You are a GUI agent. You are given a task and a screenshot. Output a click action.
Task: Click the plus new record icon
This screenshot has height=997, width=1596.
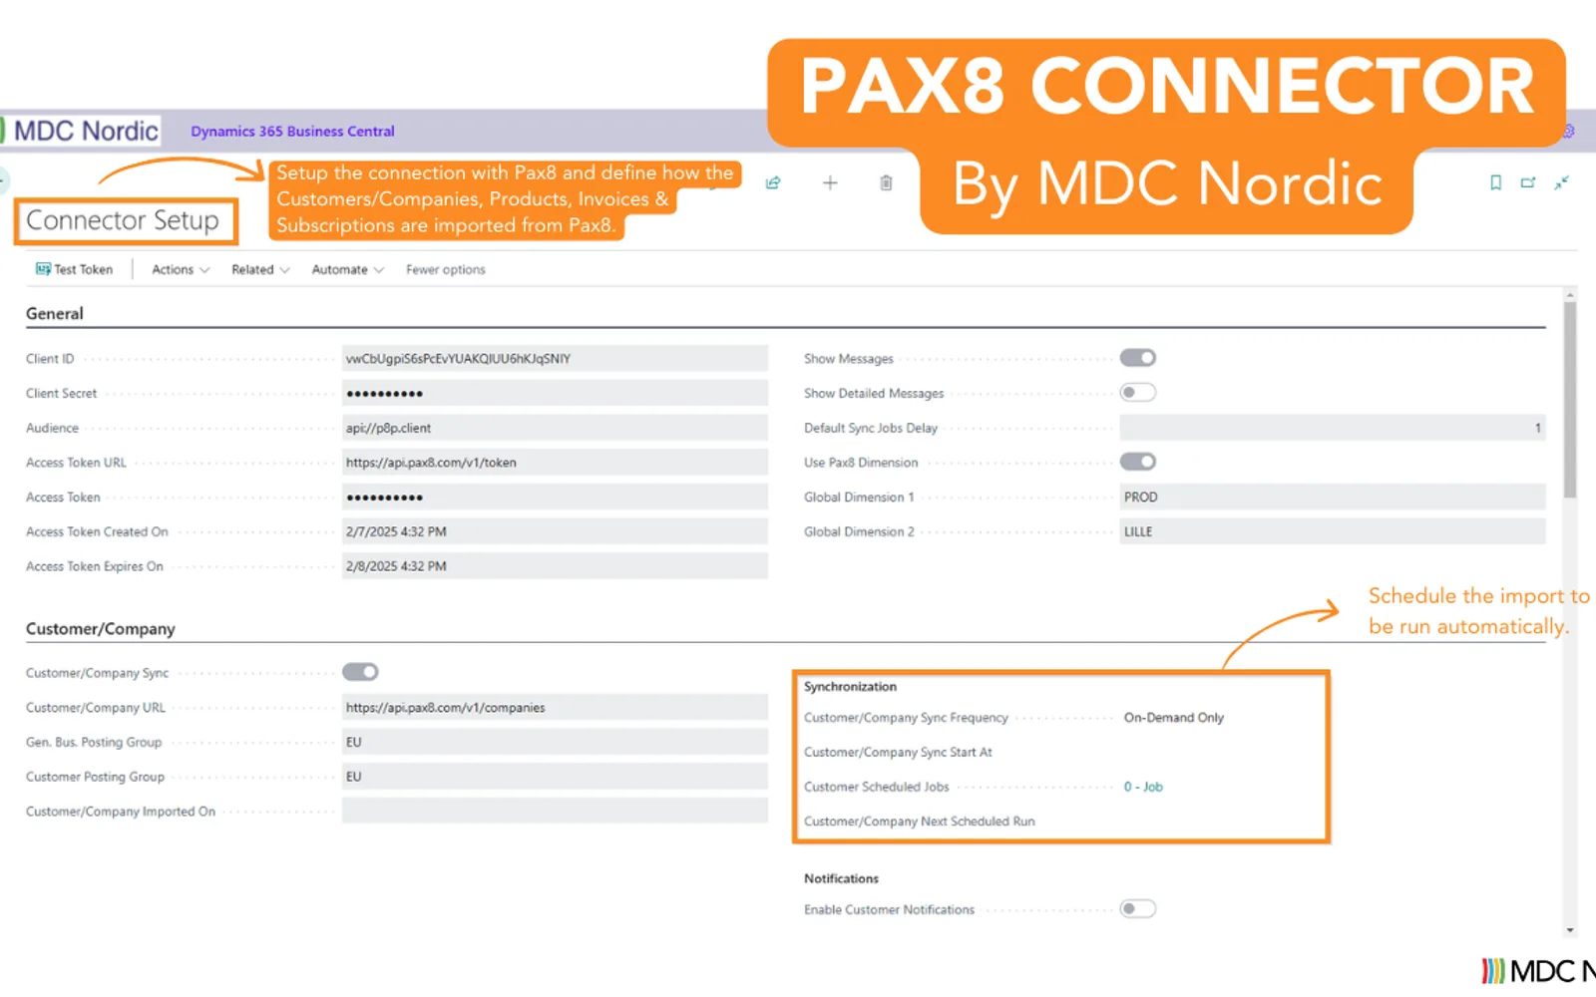(830, 182)
